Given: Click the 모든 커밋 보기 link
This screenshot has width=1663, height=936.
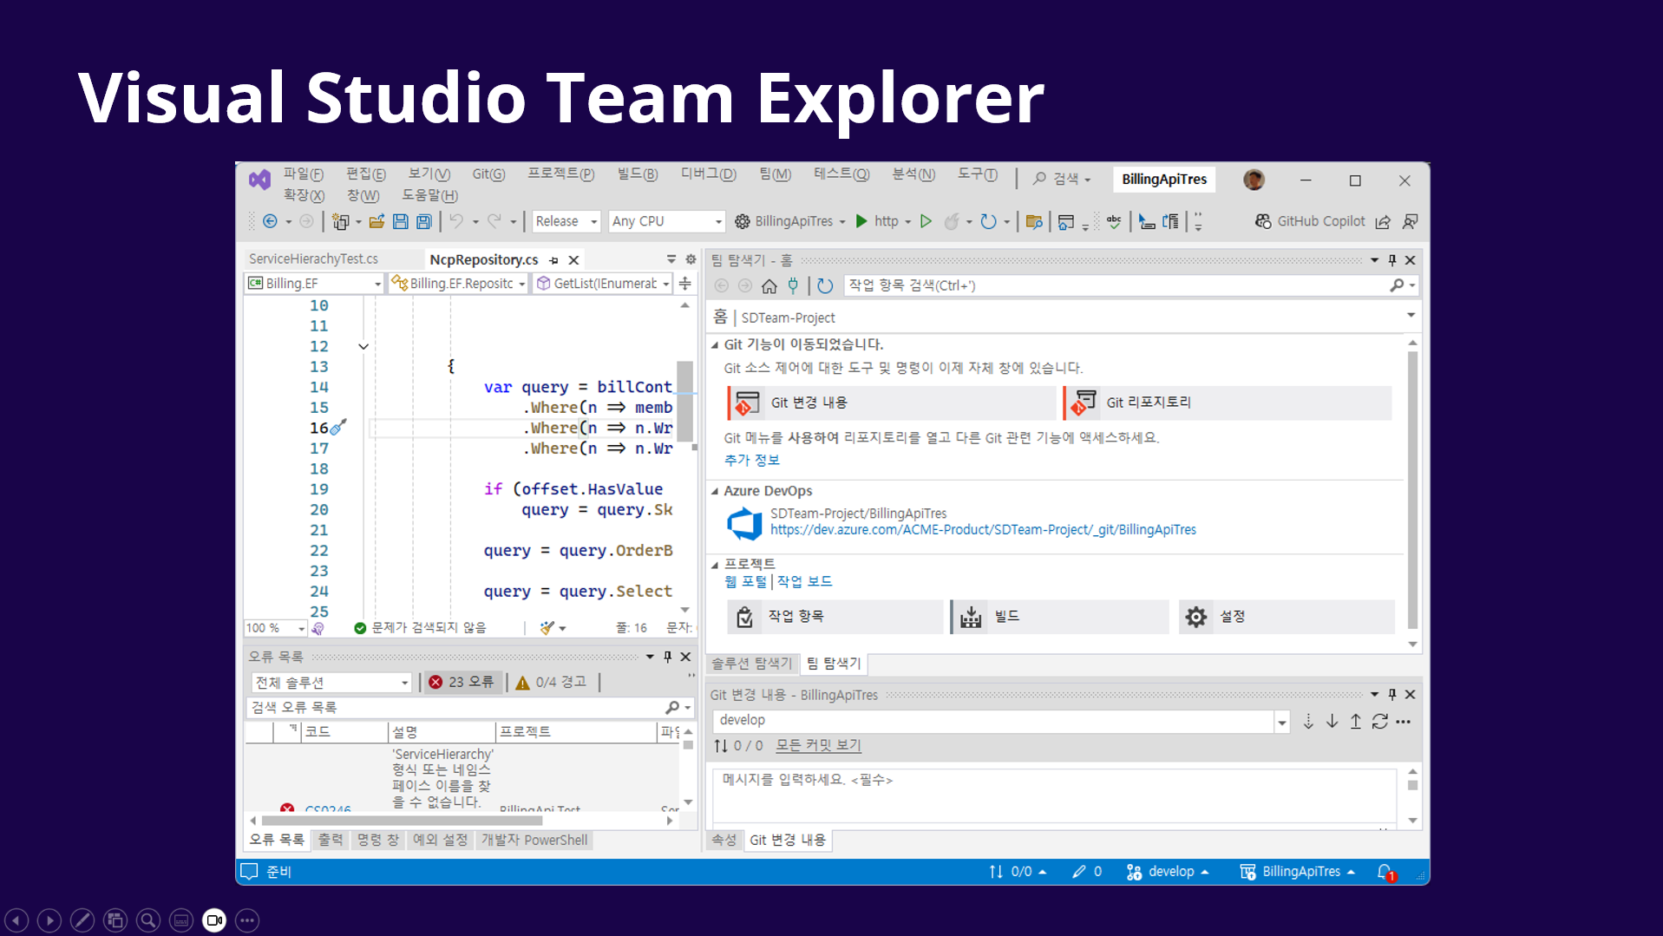Looking at the screenshot, I should point(818,745).
